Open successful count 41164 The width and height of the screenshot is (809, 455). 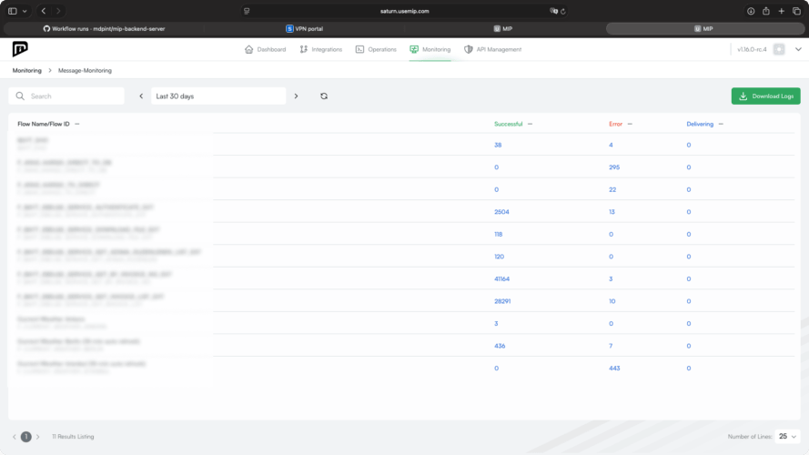pos(501,279)
